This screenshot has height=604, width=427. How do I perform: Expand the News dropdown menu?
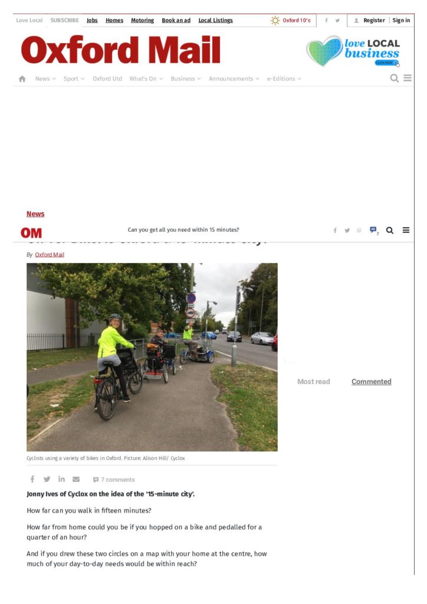pos(45,78)
